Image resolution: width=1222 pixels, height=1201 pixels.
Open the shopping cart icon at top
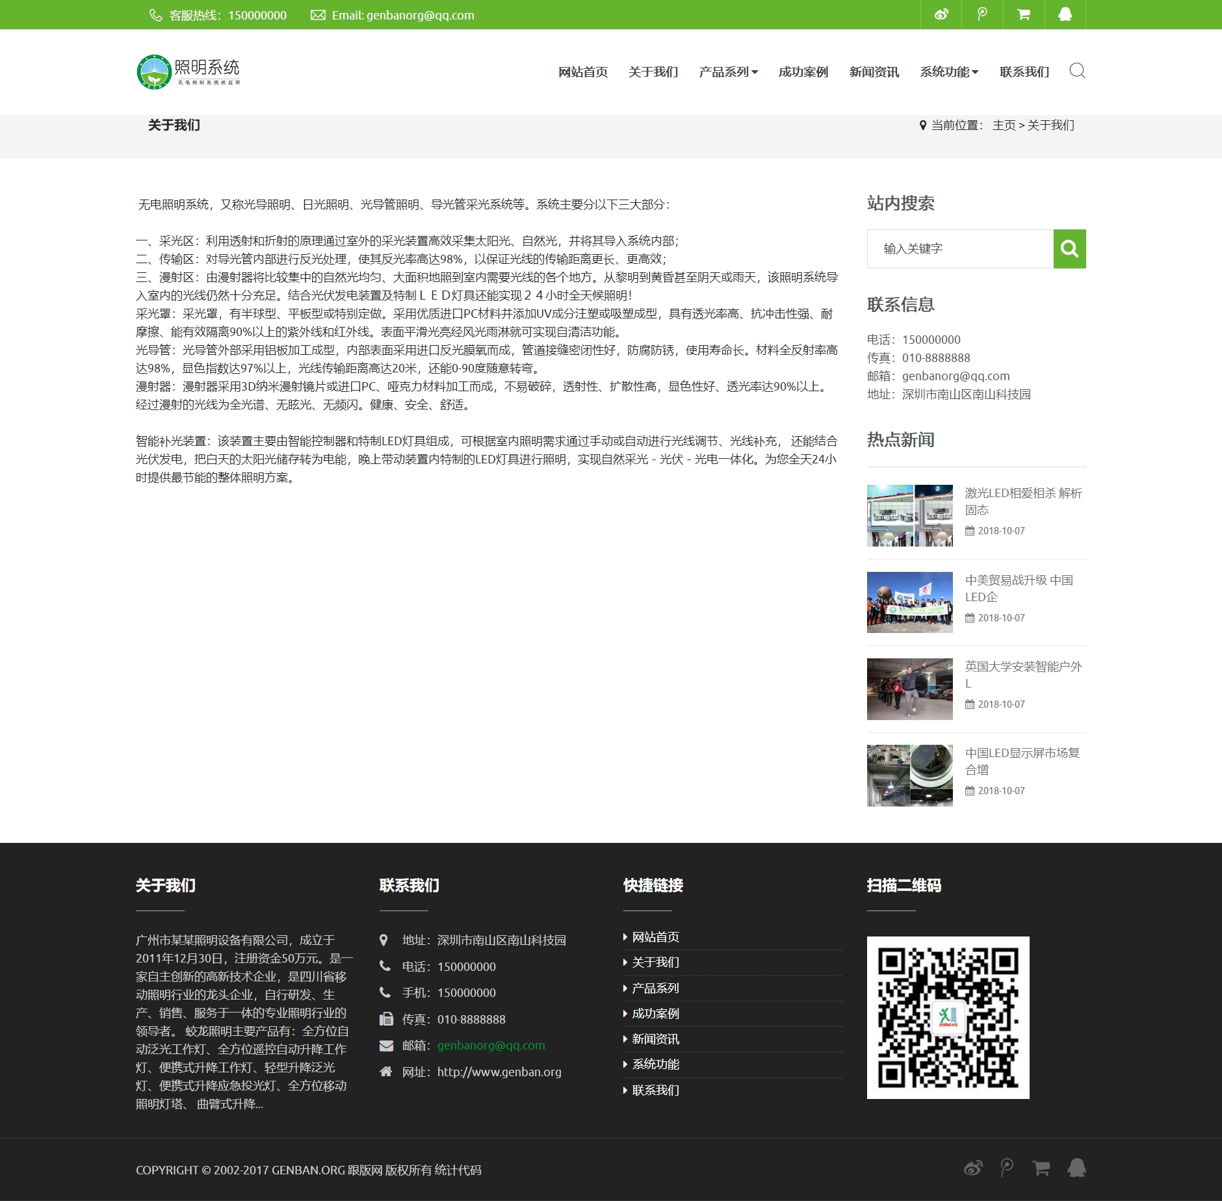[x=1022, y=14]
